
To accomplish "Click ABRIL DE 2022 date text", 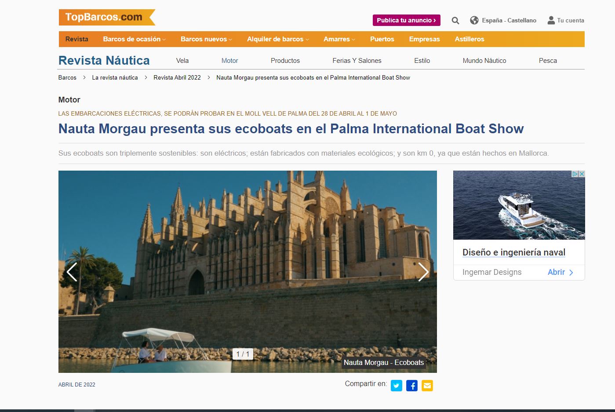I will (77, 384).
